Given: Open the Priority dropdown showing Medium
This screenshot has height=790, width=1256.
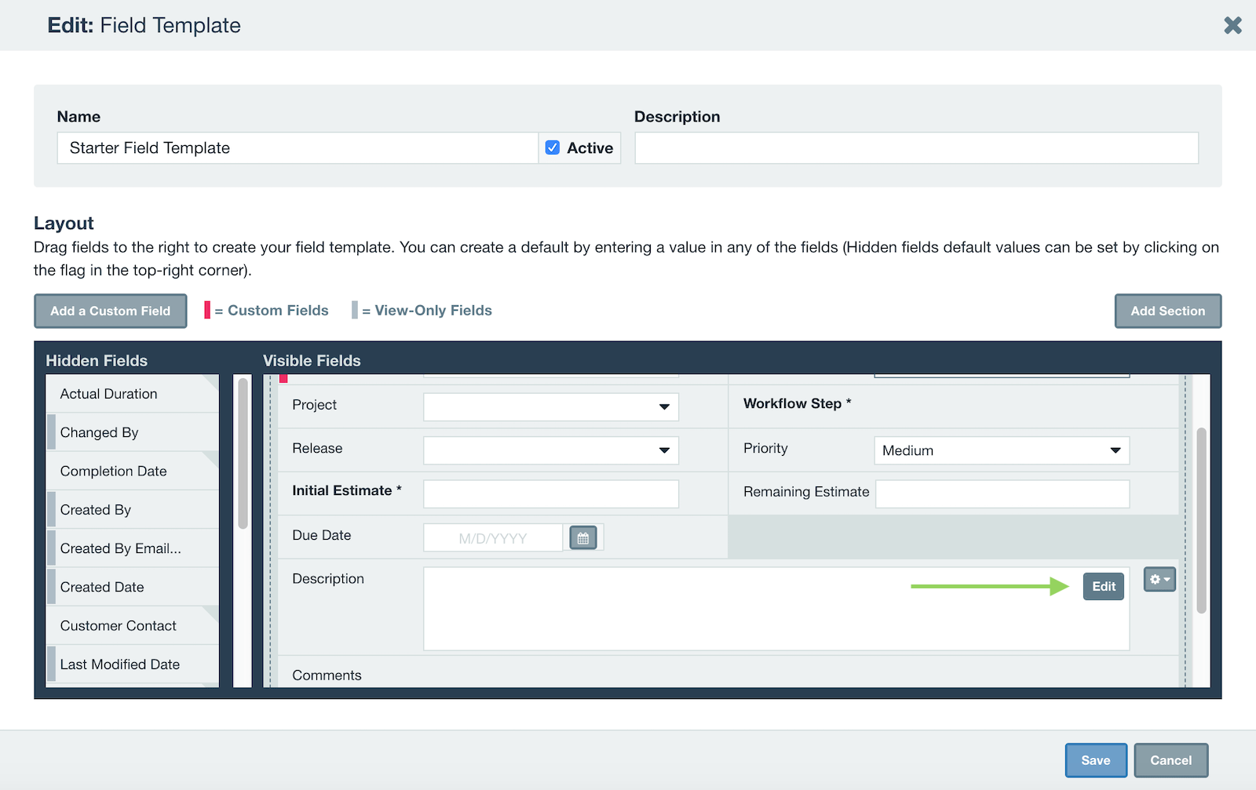Looking at the screenshot, I should pyautogui.click(x=1002, y=450).
